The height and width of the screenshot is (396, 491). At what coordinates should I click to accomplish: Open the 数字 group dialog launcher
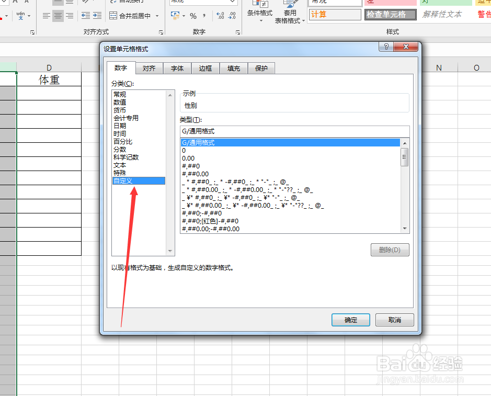(238, 32)
